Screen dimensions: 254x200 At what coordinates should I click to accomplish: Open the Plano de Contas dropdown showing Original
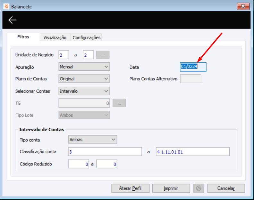point(84,79)
